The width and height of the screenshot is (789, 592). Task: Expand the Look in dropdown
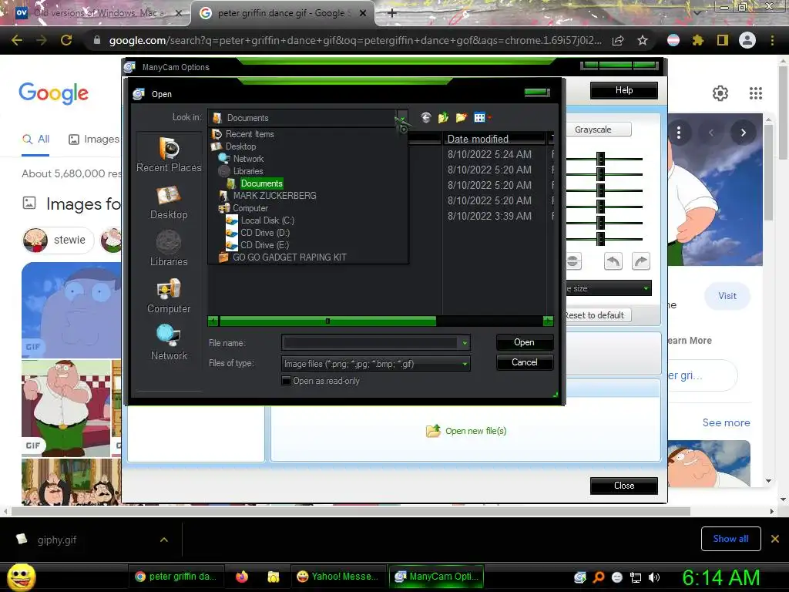402,118
